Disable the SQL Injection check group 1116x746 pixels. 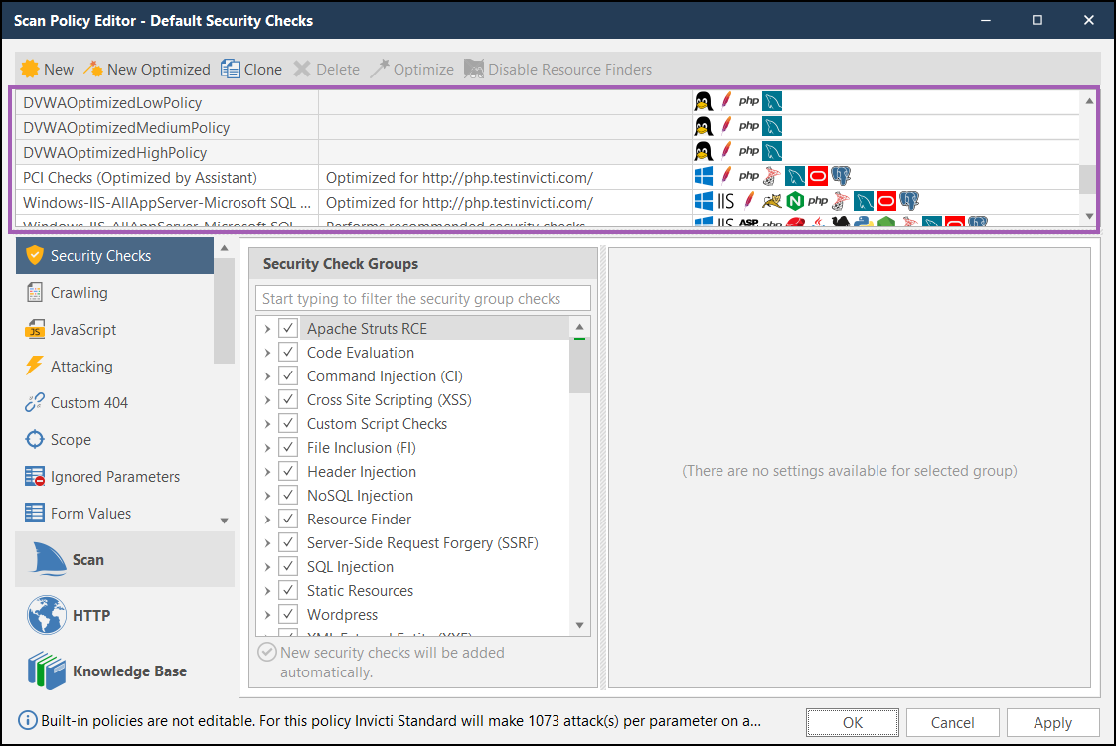tap(288, 566)
